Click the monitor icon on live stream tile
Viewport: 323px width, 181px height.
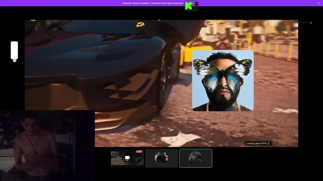click(x=127, y=158)
